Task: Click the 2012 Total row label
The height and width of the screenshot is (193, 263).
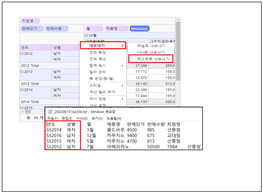Action: (30, 66)
